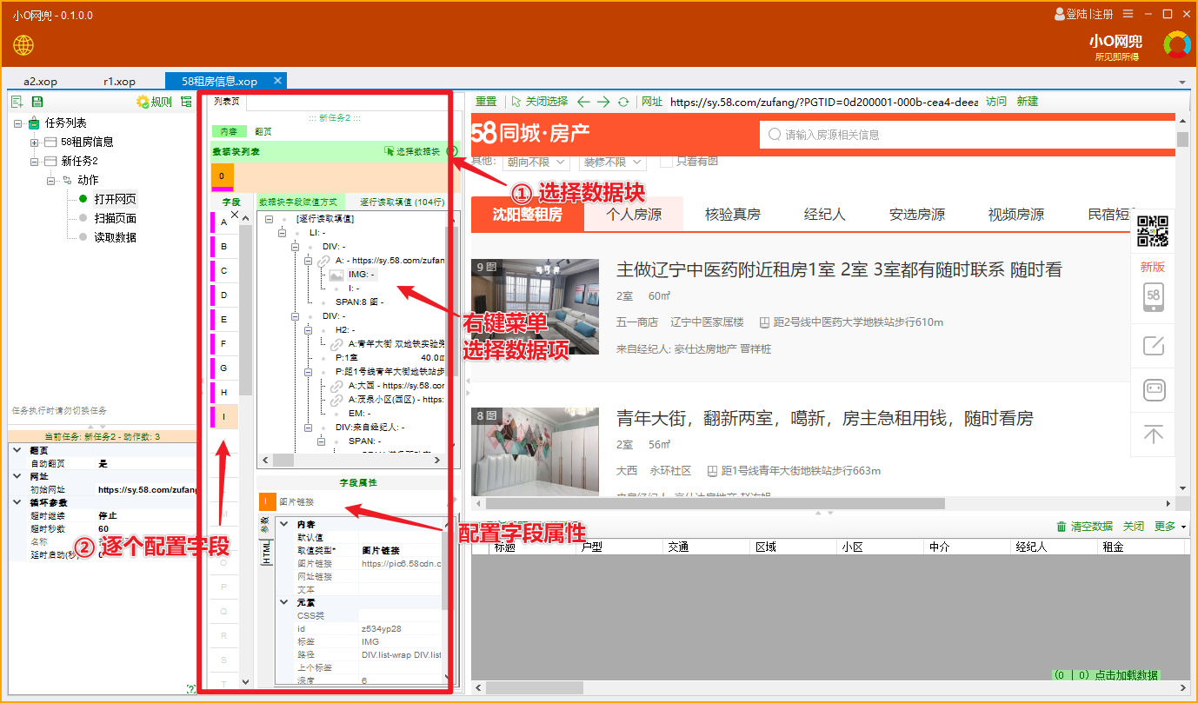Click the 注册 register link
Image resolution: width=1198 pixels, height=703 pixels.
[x=1102, y=14]
